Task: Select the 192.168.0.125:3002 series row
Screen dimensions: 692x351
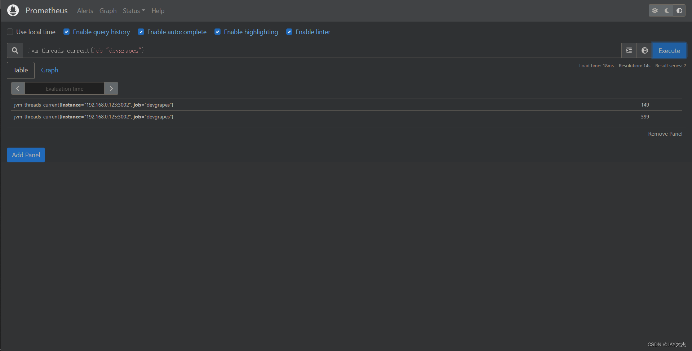Action: [x=346, y=117]
